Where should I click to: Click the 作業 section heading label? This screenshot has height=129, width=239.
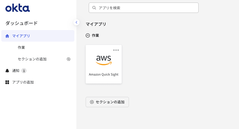pyautogui.click(x=95, y=35)
